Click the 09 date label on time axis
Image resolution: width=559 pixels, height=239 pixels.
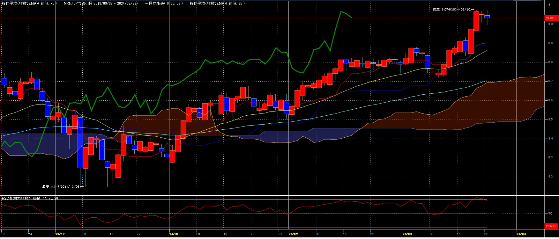[198, 234]
